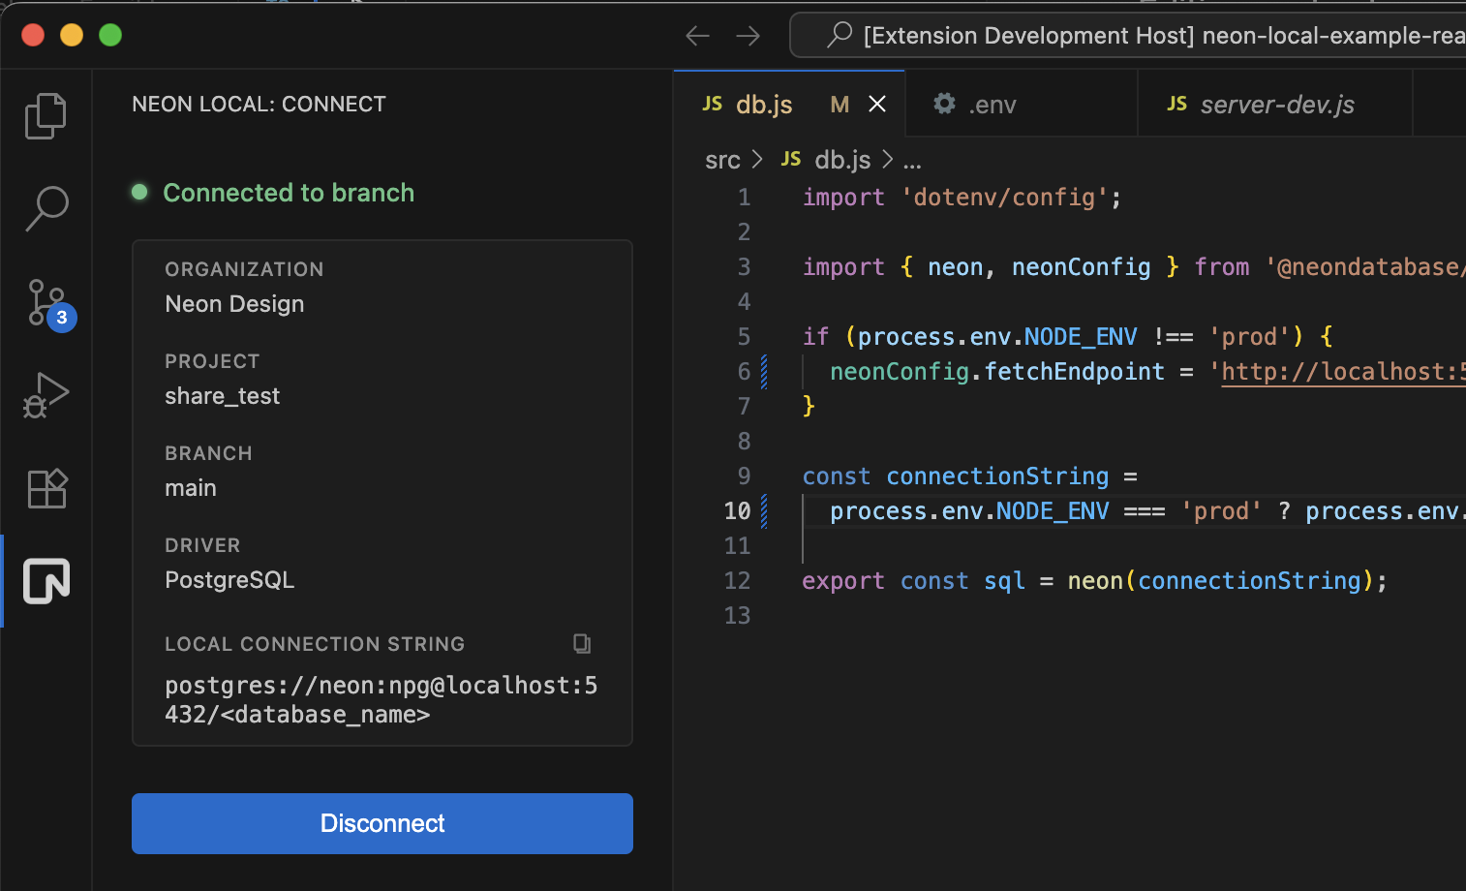Click the gear icon on .env tab
Image resolution: width=1466 pixels, height=891 pixels.
point(944,104)
